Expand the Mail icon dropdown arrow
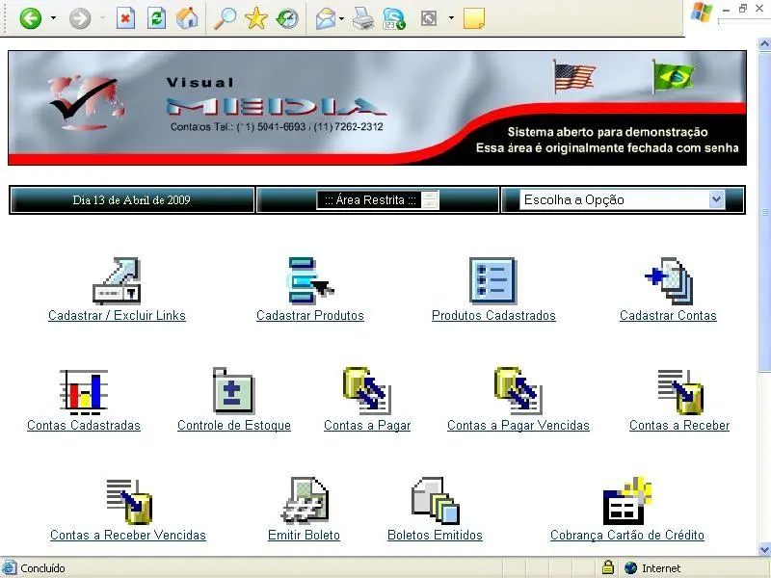The width and height of the screenshot is (771, 578). point(341,18)
